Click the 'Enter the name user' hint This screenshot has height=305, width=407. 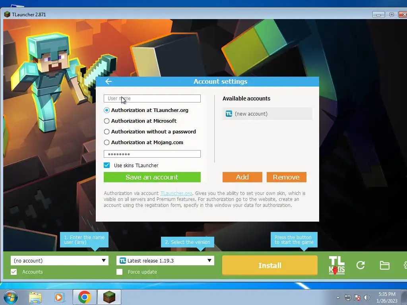[x=84, y=239]
